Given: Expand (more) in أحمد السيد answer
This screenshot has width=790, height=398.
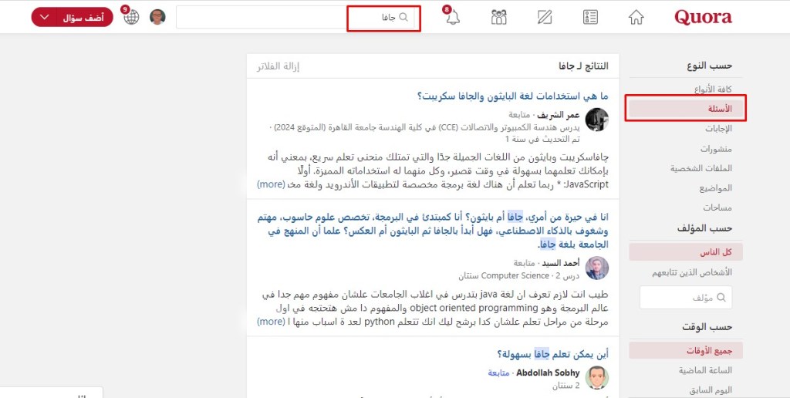Looking at the screenshot, I should pyautogui.click(x=271, y=321).
